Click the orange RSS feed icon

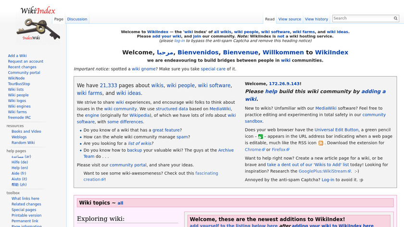(x=321, y=143)
